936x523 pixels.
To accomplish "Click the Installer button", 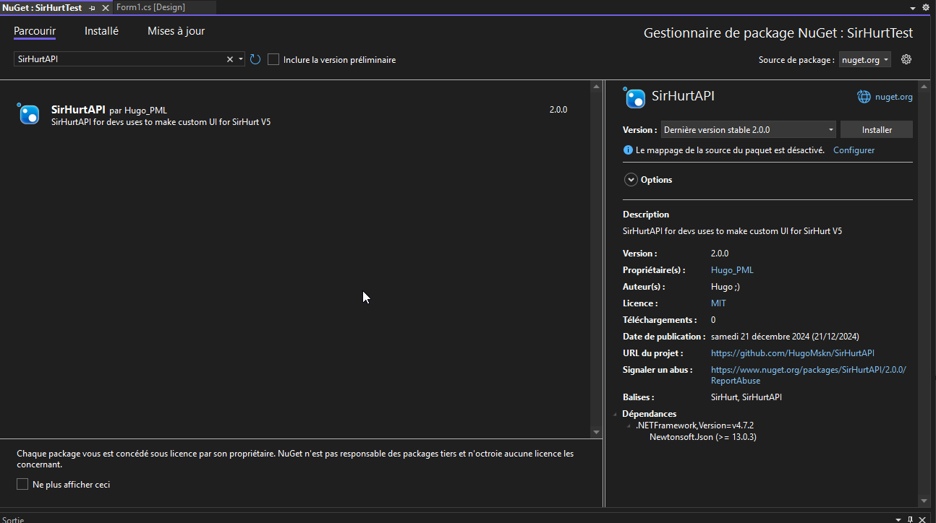I will pos(877,130).
